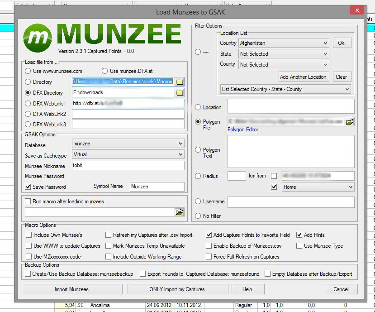This screenshot has width=375, height=312.
Task: Check the radius coordinates checkbox
Action: (x=274, y=176)
